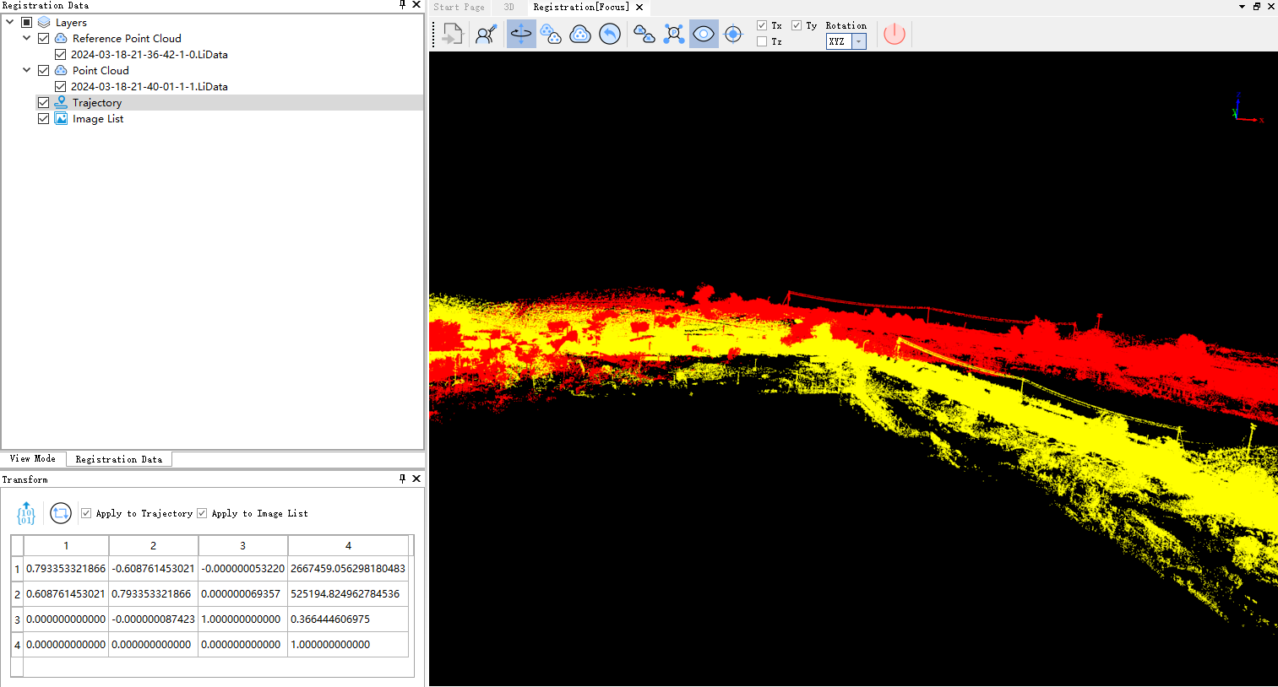This screenshot has height=687, width=1278.
Task: Click the Reference Point Cloud icon
Action: pos(61,38)
